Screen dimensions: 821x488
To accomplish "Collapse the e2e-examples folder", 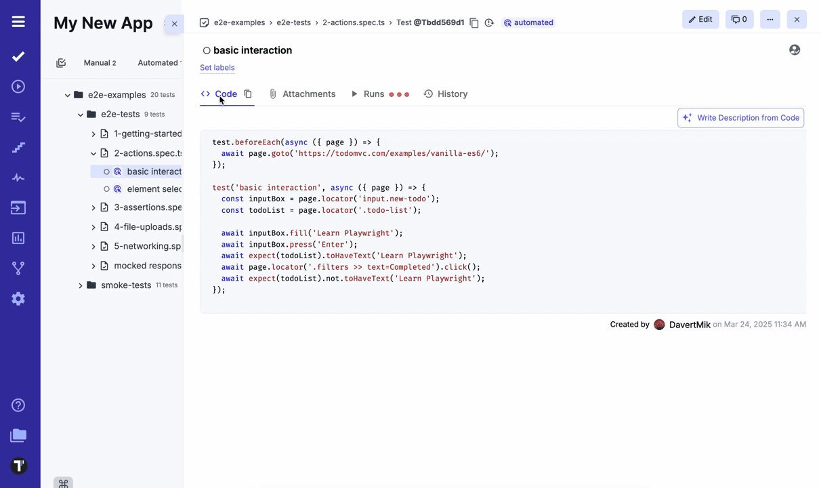I will pyautogui.click(x=67, y=96).
